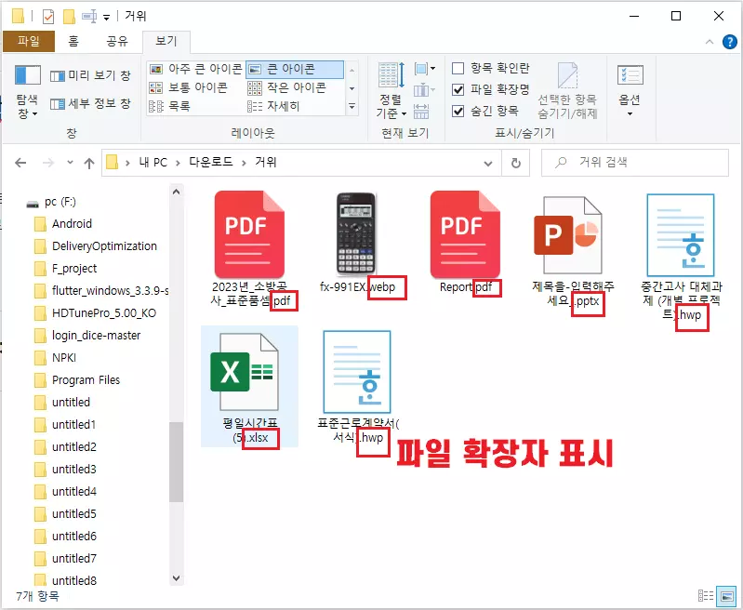Expand the address bar history dropdown
This screenshot has width=743, height=610.
tap(488, 164)
